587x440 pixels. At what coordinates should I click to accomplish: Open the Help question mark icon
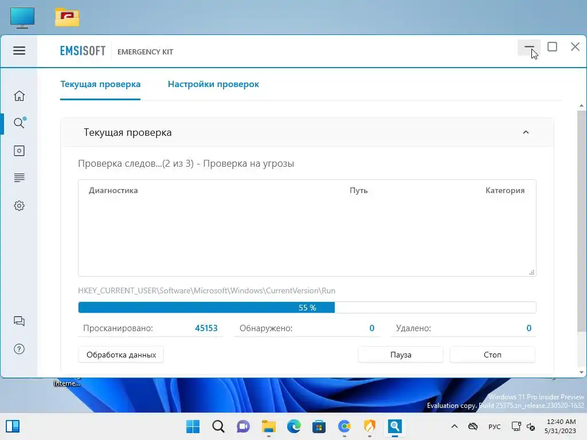19,349
